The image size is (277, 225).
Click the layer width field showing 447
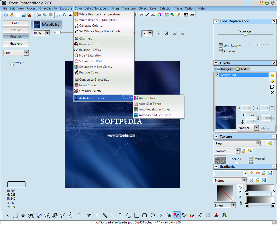pos(251,115)
